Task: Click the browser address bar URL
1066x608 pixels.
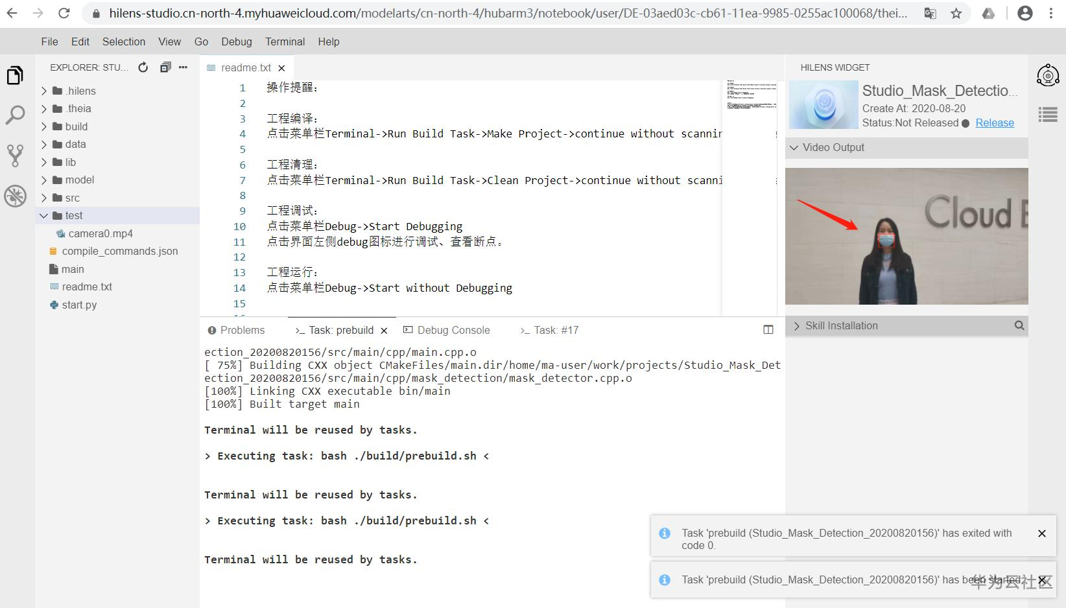Action: click(508, 13)
